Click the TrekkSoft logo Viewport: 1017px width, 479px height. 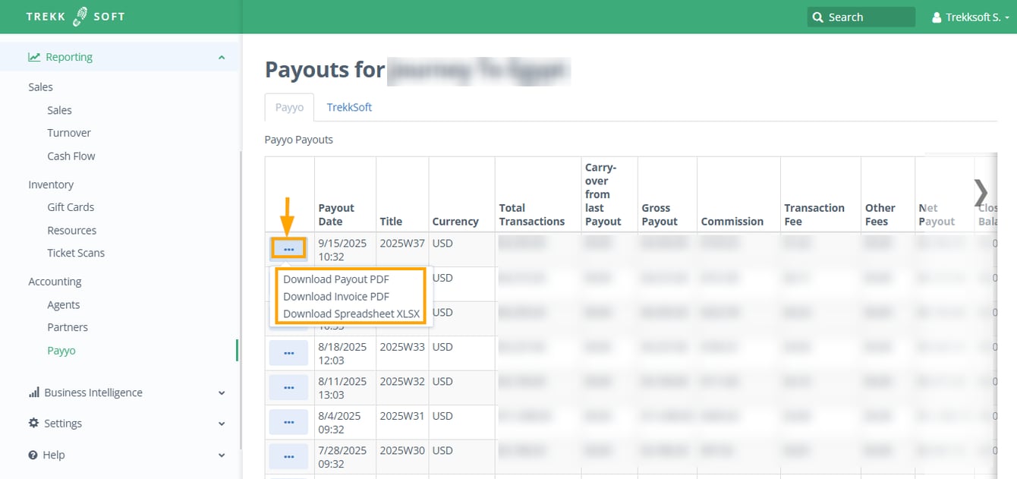(75, 17)
